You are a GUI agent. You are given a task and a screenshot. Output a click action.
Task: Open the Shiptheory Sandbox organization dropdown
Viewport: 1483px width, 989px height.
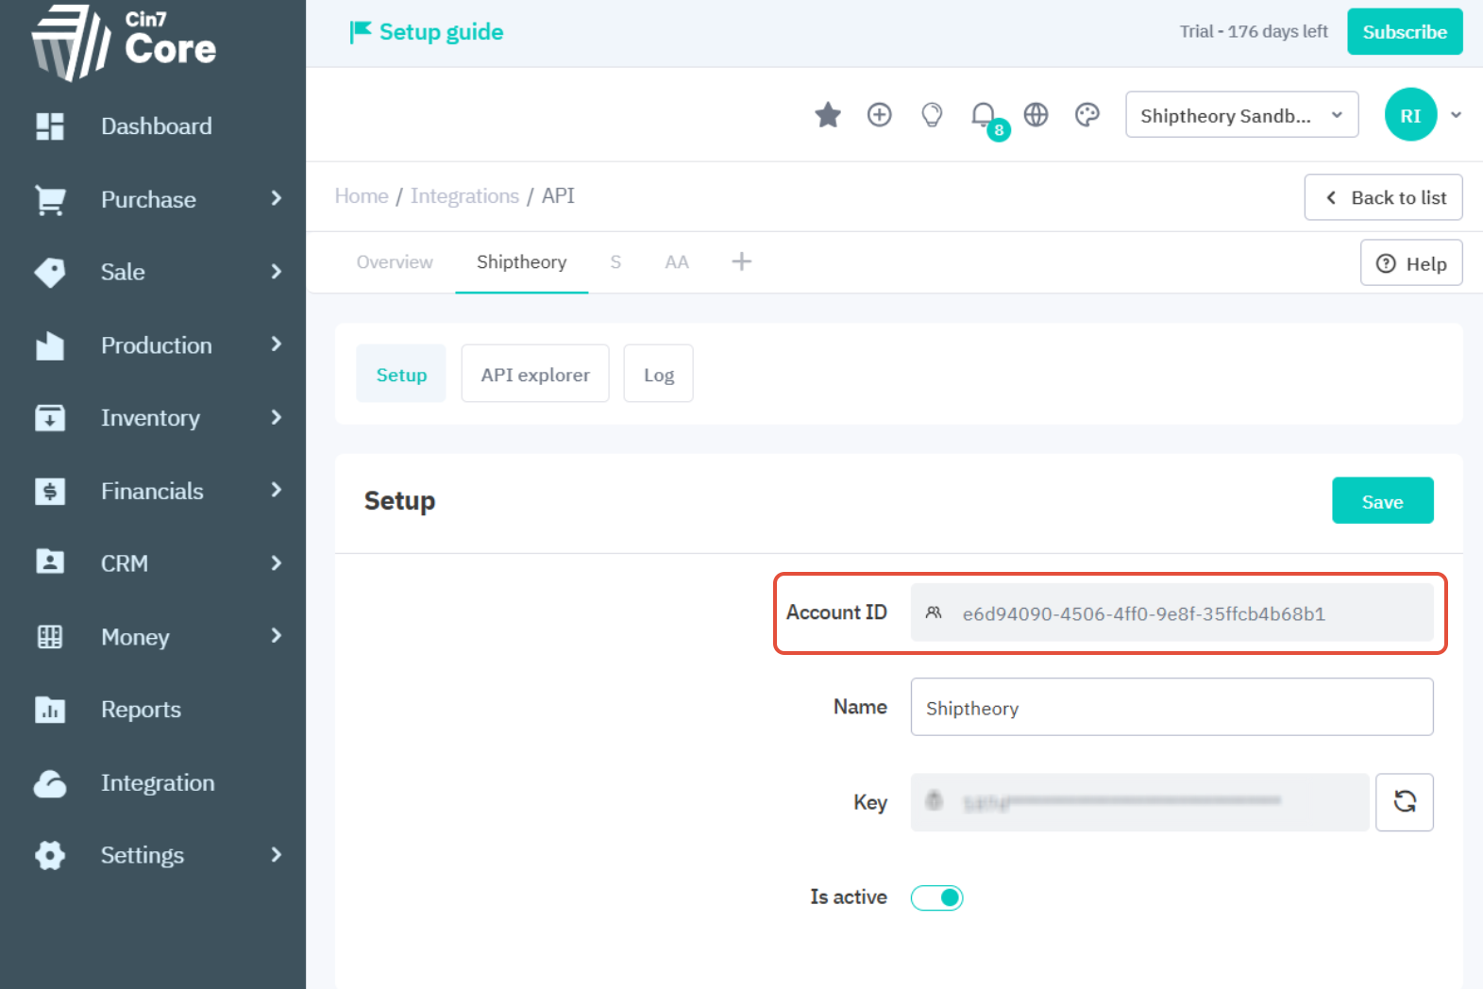click(x=1241, y=115)
